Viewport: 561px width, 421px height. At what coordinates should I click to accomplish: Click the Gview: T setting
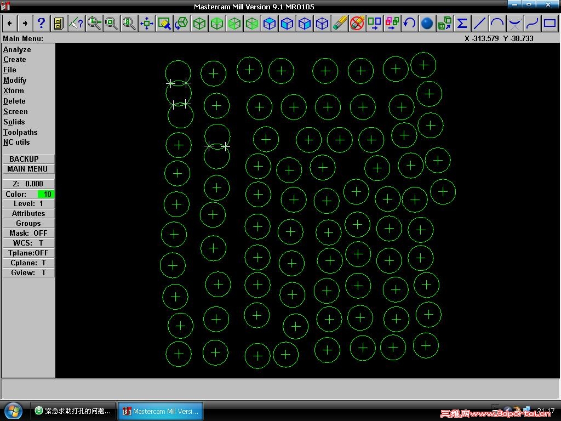pyautogui.click(x=28, y=273)
